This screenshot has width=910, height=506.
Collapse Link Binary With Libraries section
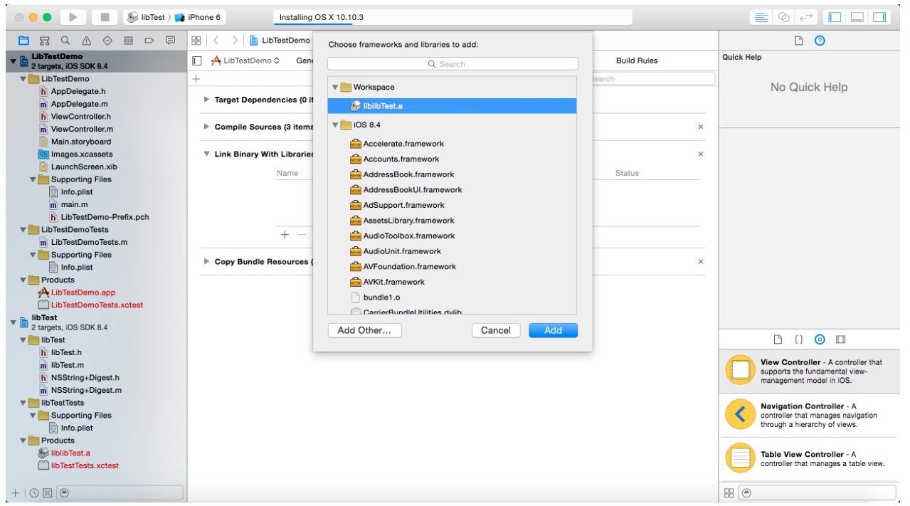pos(207,154)
